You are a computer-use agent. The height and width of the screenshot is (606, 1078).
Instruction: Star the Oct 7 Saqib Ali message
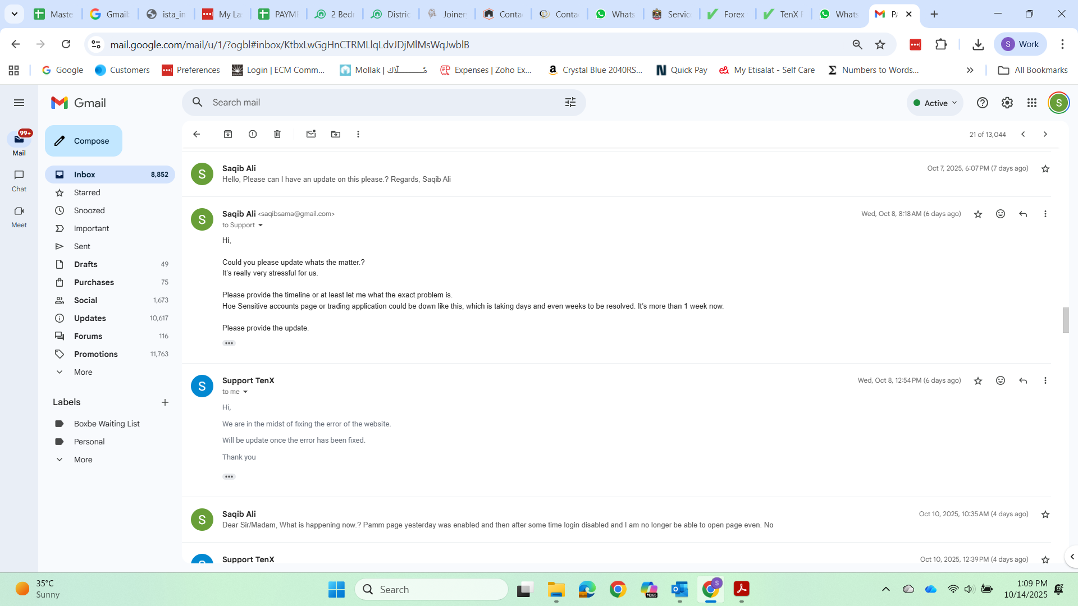click(x=1045, y=169)
